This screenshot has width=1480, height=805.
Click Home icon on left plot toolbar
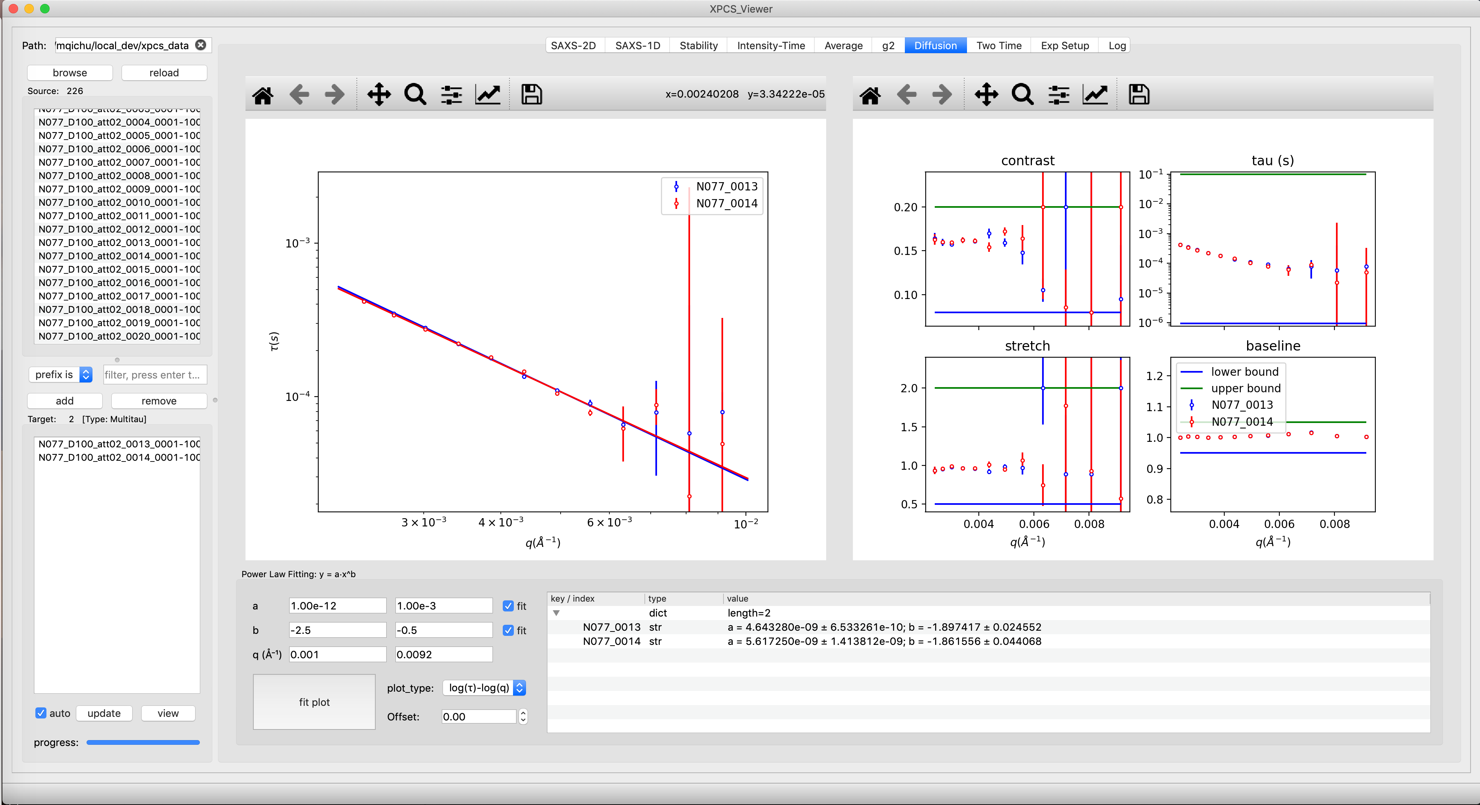pos(262,94)
